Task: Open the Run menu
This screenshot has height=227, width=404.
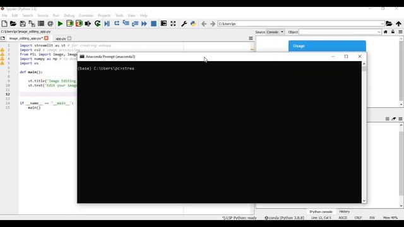Action: pos(56,15)
